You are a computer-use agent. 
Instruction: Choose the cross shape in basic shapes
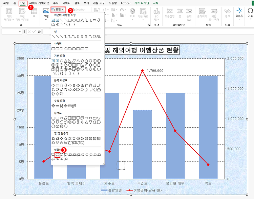coord(90,65)
